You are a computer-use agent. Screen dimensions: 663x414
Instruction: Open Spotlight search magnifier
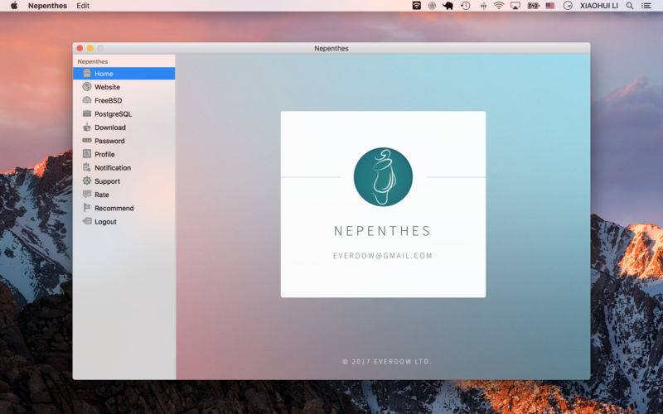coord(630,6)
